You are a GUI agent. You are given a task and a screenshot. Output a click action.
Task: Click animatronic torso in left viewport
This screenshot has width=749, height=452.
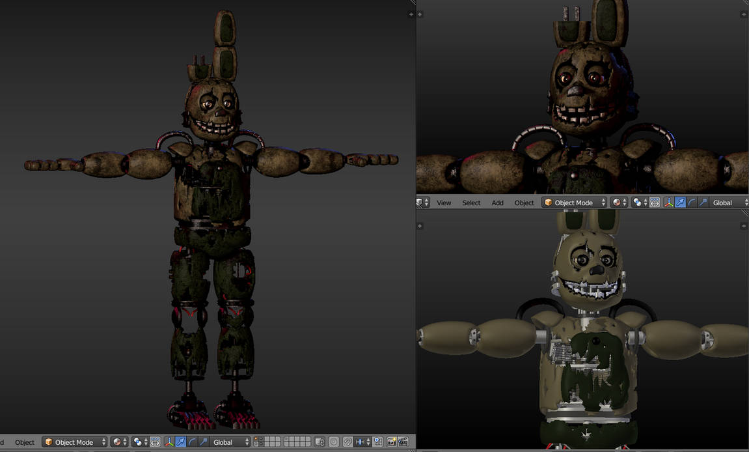coord(211,184)
